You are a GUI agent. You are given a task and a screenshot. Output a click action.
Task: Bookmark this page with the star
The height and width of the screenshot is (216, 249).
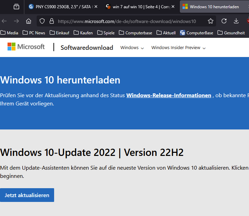coord(211,21)
